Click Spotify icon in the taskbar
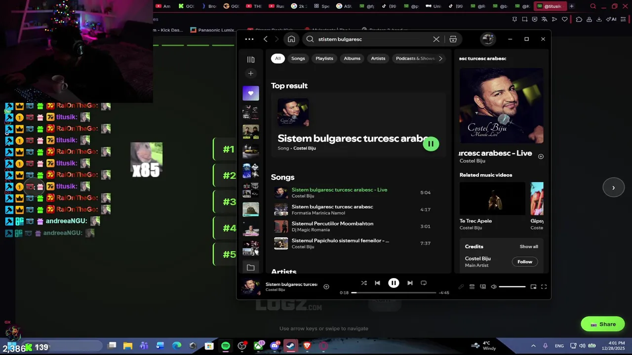 click(x=226, y=346)
